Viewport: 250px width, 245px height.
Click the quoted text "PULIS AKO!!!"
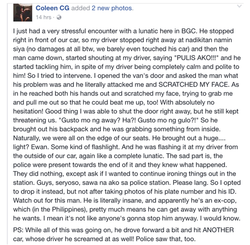click(x=196, y=58)
